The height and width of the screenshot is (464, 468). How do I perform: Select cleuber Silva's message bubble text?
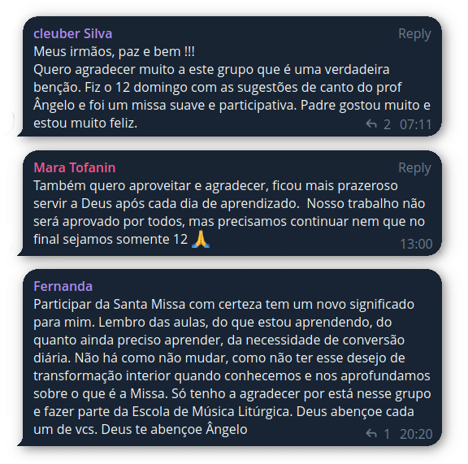tap(232, 88)
